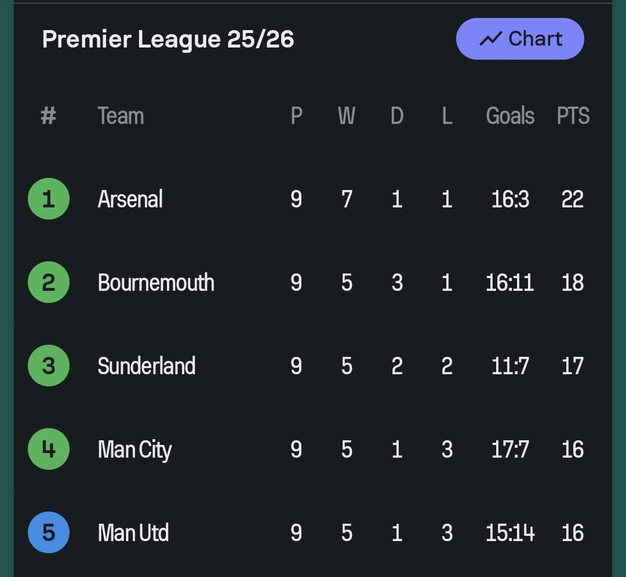Select the green position 1 badge
Viewport: 626px width, 577px height.
click(x=49, y=199)
